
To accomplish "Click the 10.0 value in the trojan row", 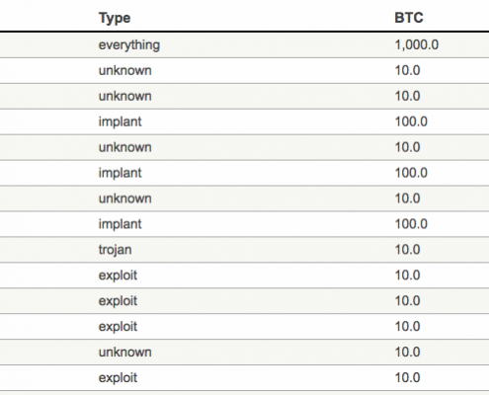I will click(407, 250).
